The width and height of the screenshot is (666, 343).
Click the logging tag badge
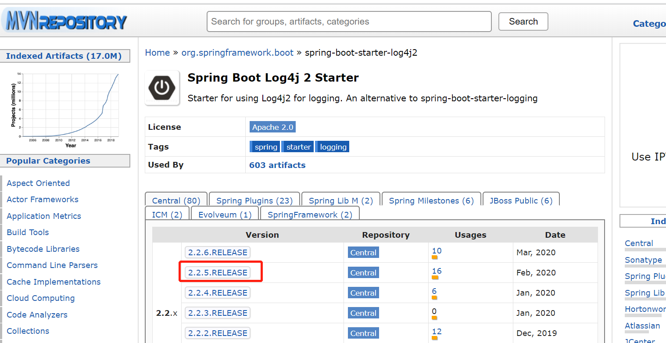tap(333, 147)
